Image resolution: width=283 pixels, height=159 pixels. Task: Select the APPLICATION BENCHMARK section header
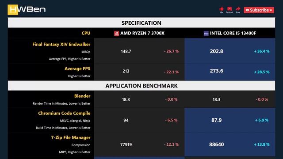(141, 86)
